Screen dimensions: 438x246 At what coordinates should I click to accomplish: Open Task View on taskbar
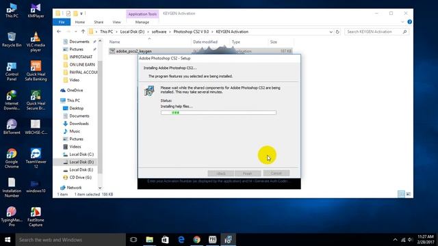point(133,240)
